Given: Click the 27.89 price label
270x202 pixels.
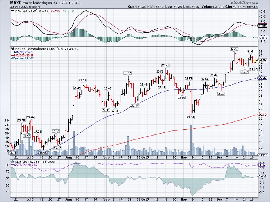Looking at the screenshot, I should pos(162,87).
